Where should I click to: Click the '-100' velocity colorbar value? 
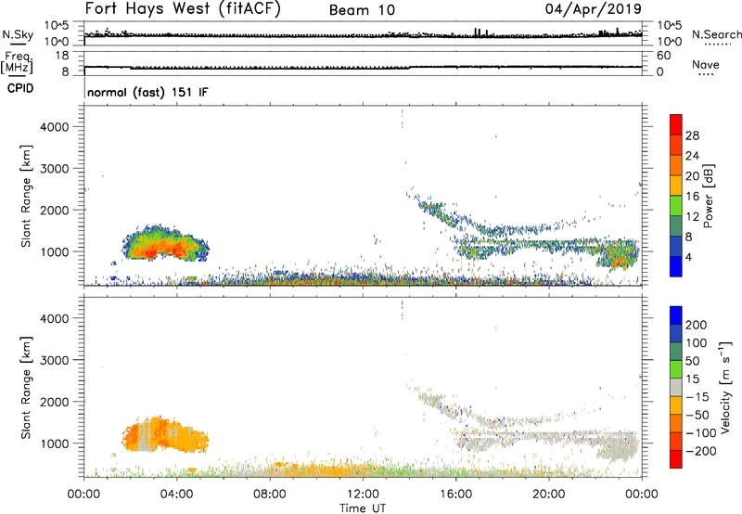701,433
